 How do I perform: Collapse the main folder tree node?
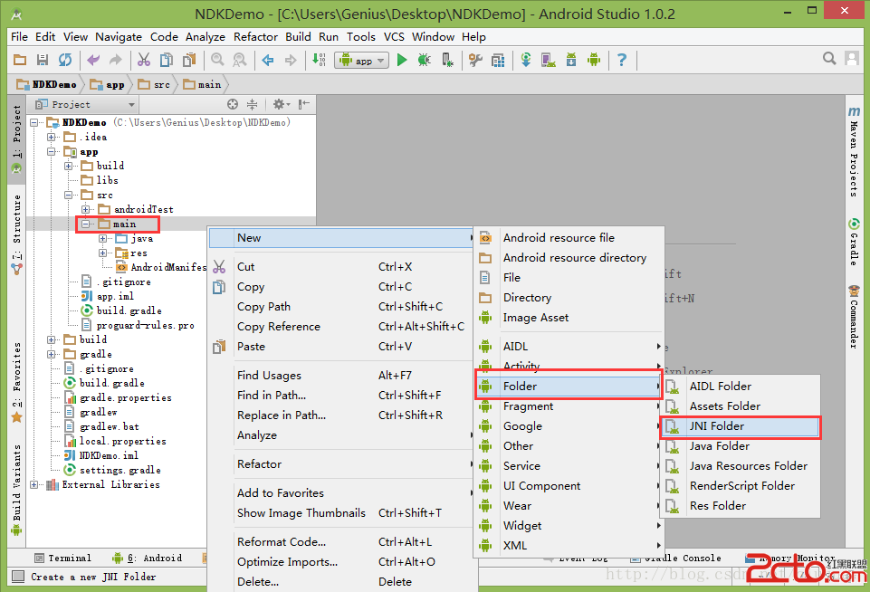coord(86,224)
